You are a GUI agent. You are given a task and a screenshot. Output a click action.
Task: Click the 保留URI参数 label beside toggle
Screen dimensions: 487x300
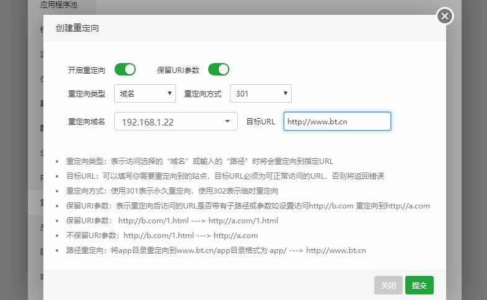pos(178,70)
